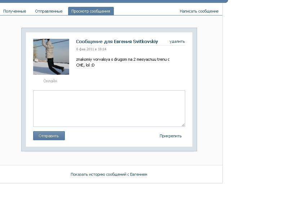The width and height of the screenshot is (294, 220).
Task: Click the Отправить button
Action: [x=49, y=136]
